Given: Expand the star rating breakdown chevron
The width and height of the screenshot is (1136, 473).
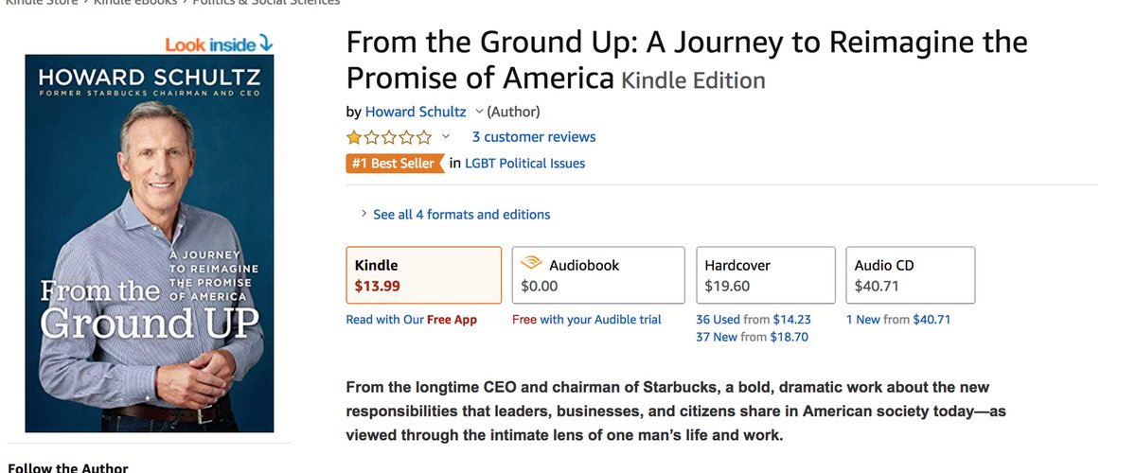Looking at the screenshot, I should point(446,137).
